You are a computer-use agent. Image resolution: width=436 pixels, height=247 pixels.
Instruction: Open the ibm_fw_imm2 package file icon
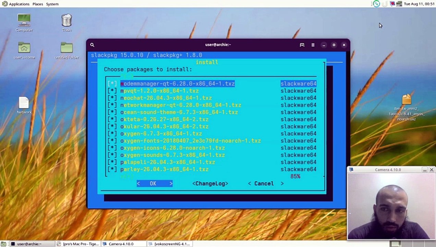point(407,108)
